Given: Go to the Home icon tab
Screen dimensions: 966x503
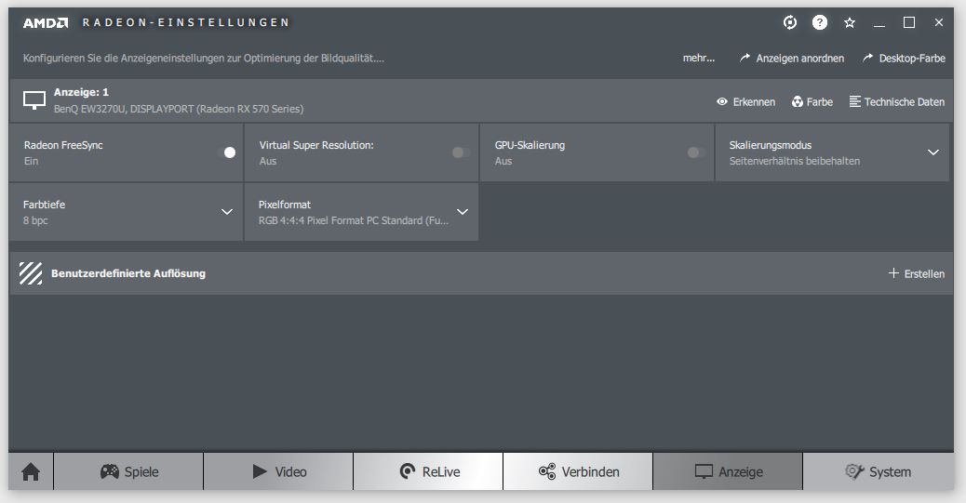Looking at the screenshot, I should coord(31,471).
